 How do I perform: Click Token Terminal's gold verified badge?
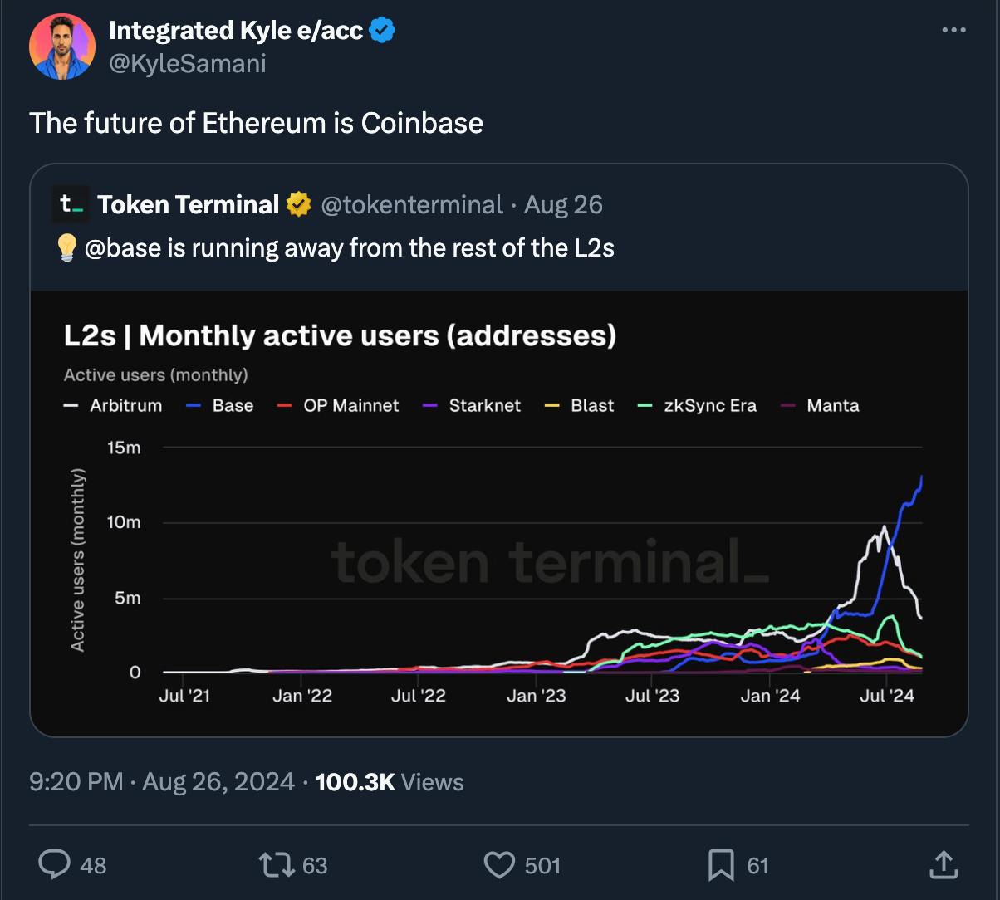(298, 204)
